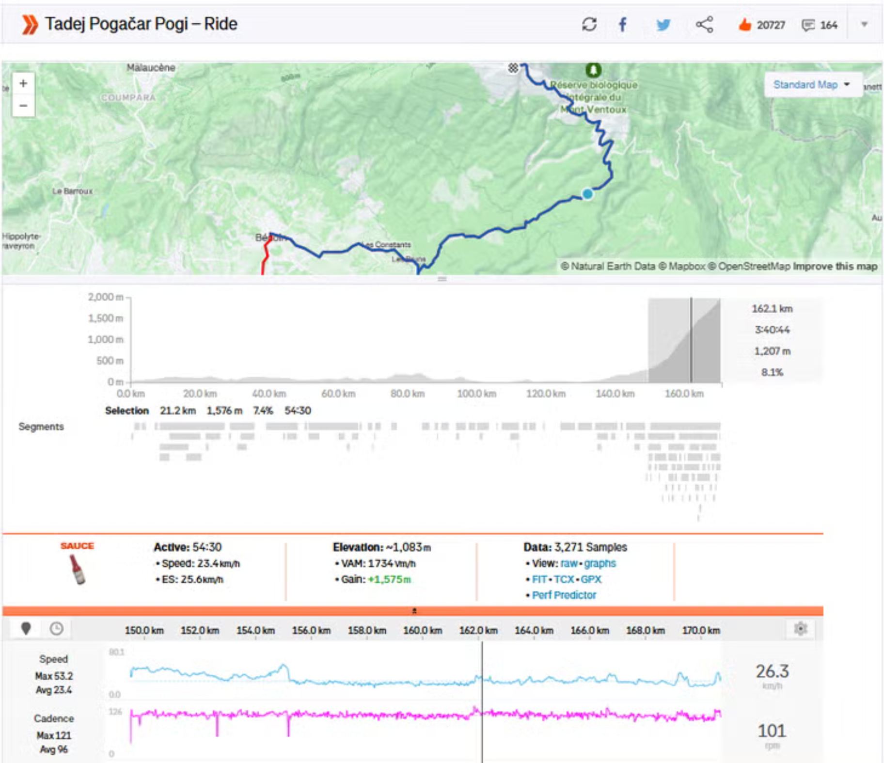Open chart settings gear icon

click(800, 629)
